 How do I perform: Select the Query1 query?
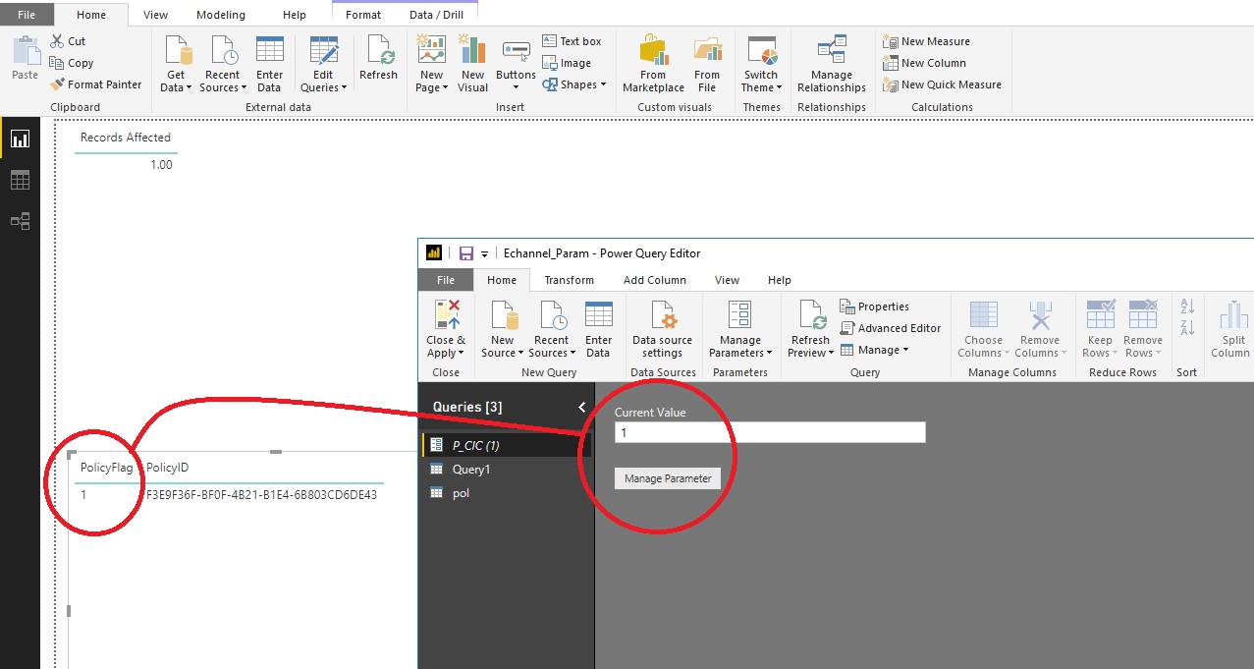pos(507,470)
